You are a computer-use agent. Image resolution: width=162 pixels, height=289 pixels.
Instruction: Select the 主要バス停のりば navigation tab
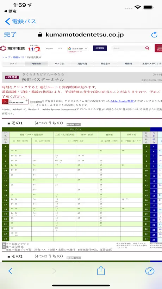click(x=151, y=64)
